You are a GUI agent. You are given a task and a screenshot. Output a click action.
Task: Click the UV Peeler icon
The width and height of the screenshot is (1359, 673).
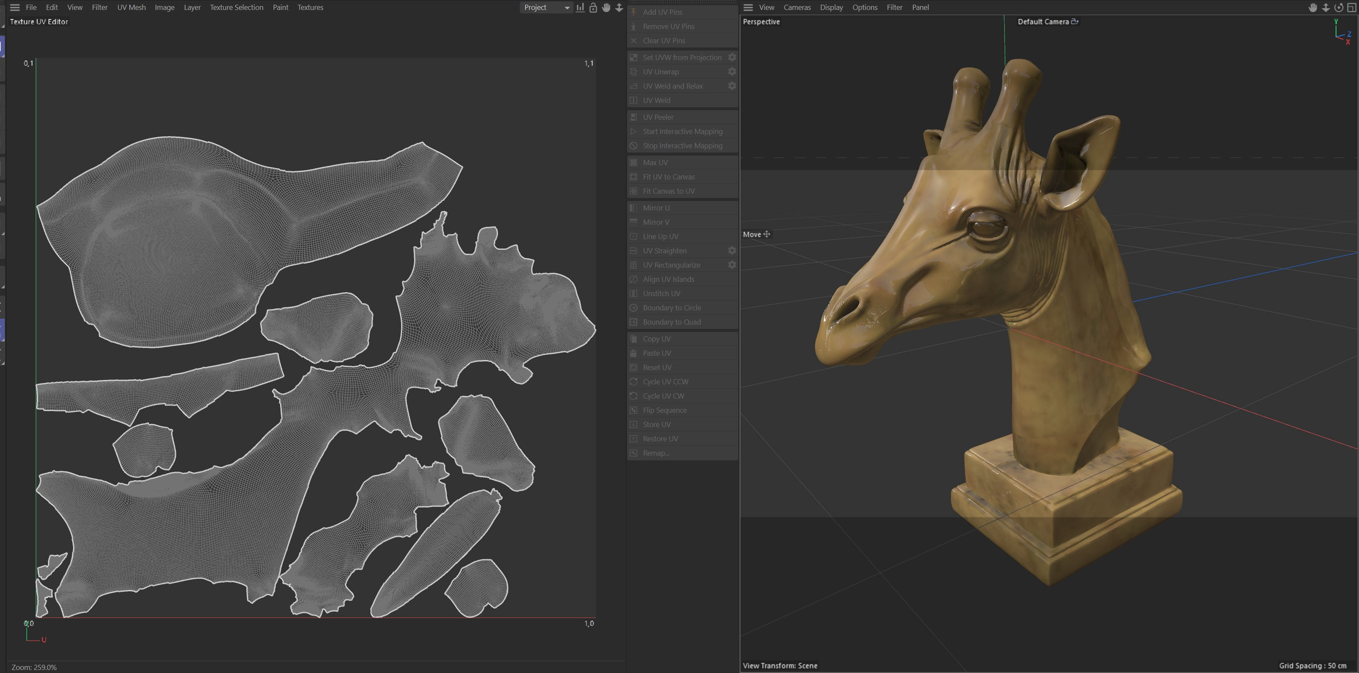(634, 117)
